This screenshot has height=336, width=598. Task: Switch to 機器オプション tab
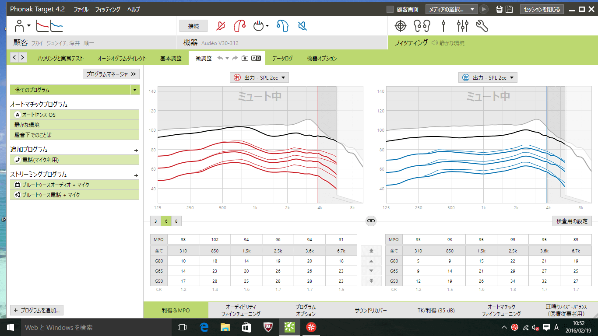tap(322, 58)
